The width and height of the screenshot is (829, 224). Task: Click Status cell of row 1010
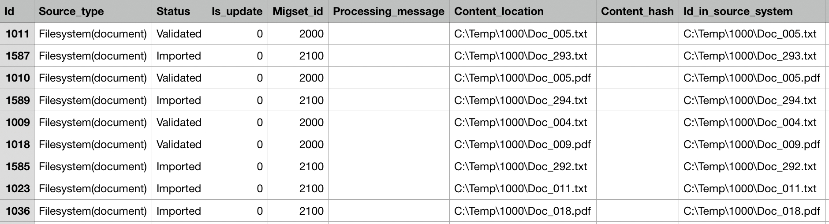coord(179,78)
